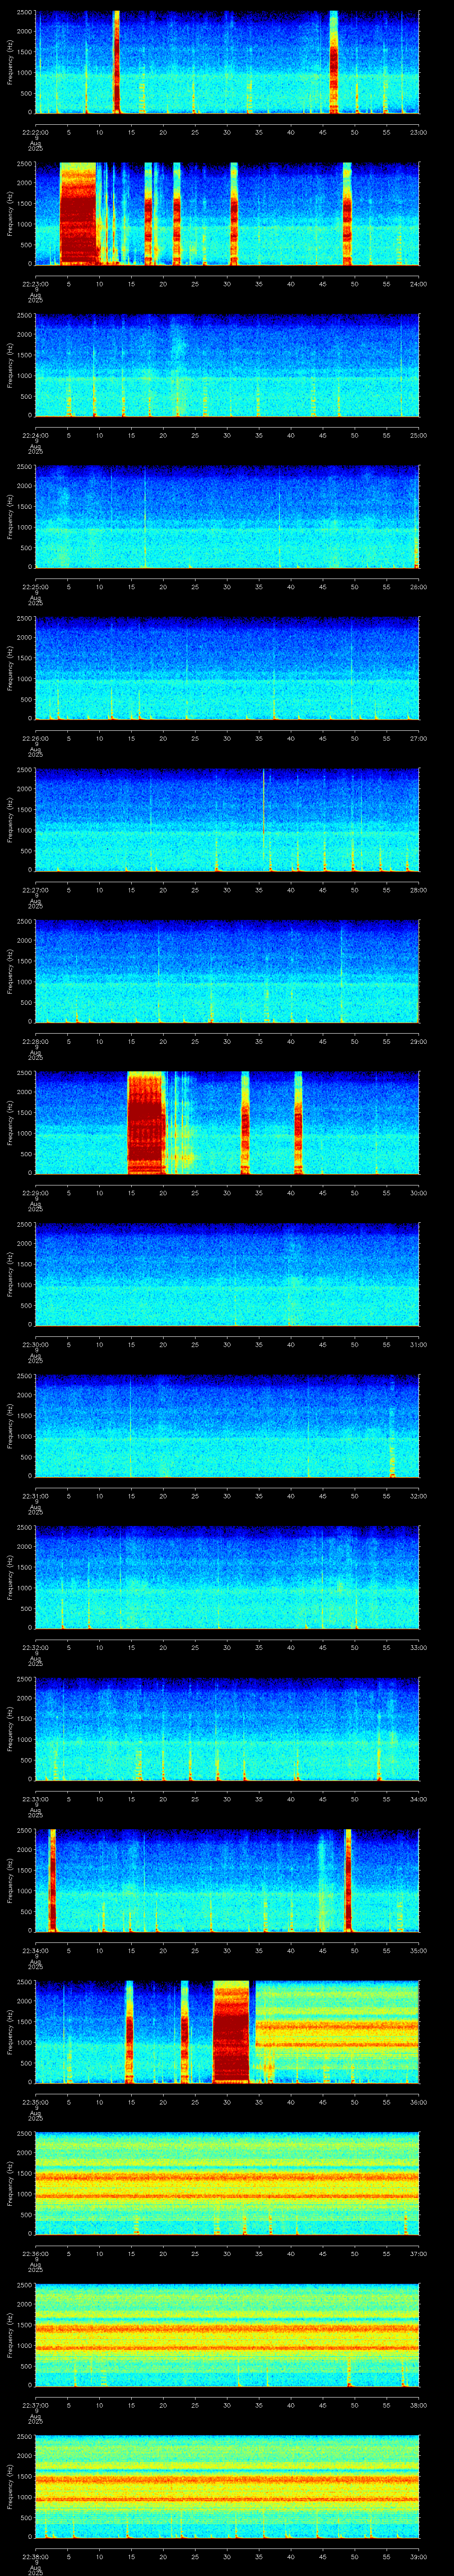Screen dimensions: 454x2576
Task: Click Frequency (Hz) axis title of 22:29:00 spectrogram
Action: (10, 1123)
